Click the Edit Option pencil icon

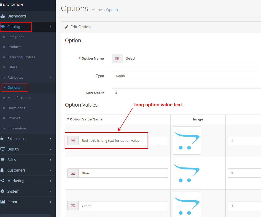[66, 27]
